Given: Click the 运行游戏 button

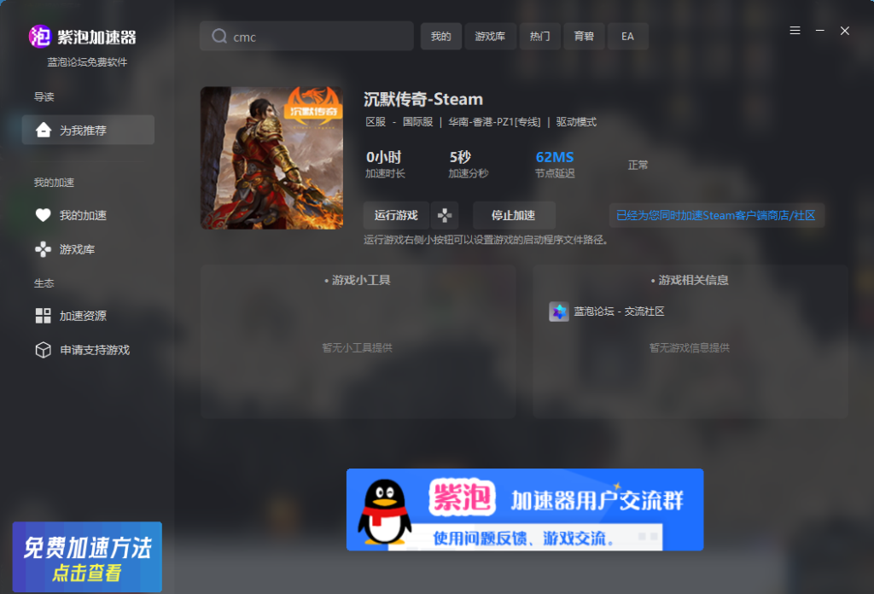Looking at the screenshot, I should (396, 215).
